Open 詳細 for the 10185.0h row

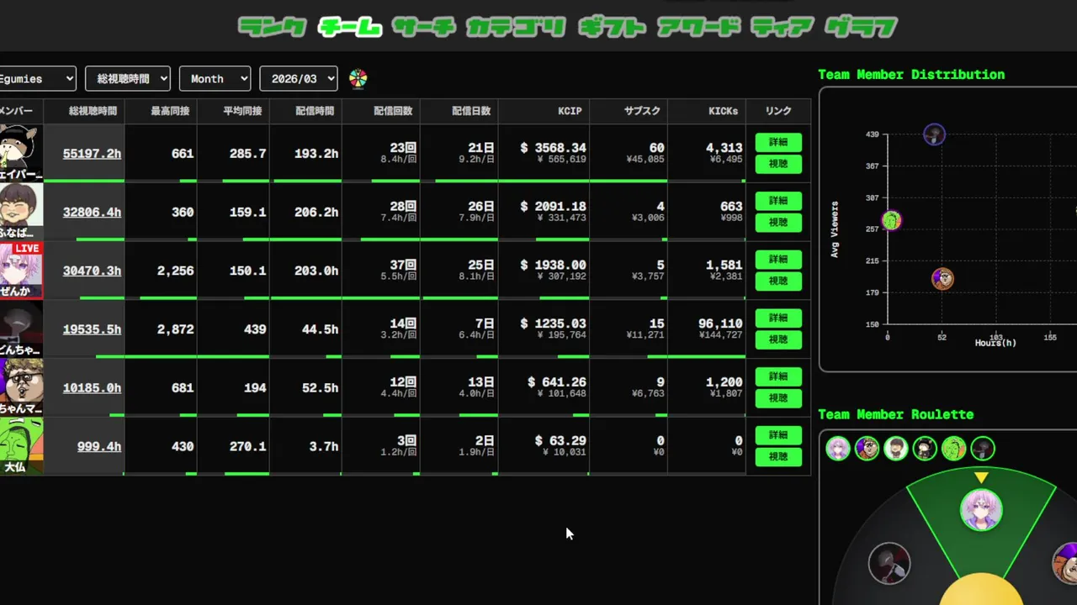[778, 376]
